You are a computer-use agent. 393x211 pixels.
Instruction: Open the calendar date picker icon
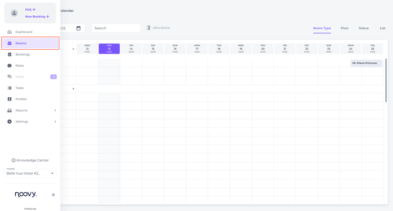[79, 28]
